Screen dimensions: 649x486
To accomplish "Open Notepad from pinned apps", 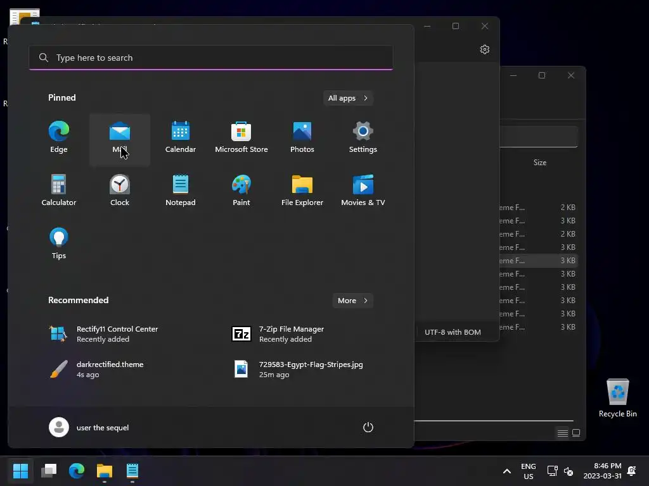I will point(181,191).
